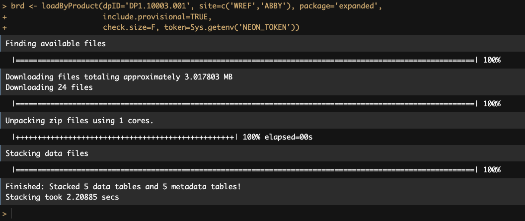
Task: Click the 'DP1.10003.001' string in the command
Action: (165, 6)
